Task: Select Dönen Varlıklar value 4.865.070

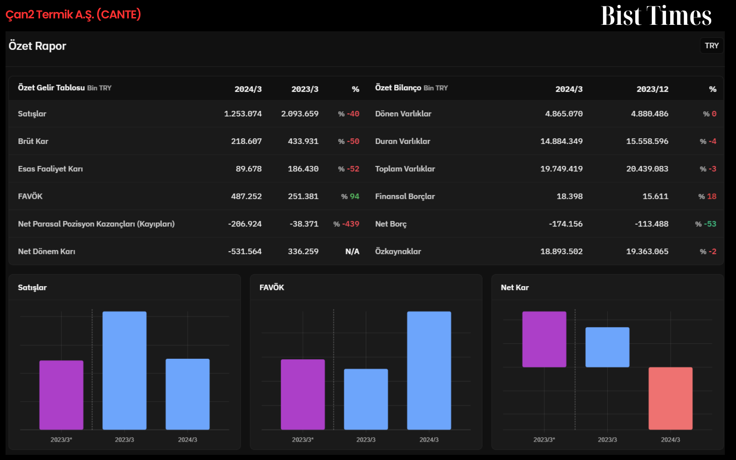Action: (x=564, y=114)
